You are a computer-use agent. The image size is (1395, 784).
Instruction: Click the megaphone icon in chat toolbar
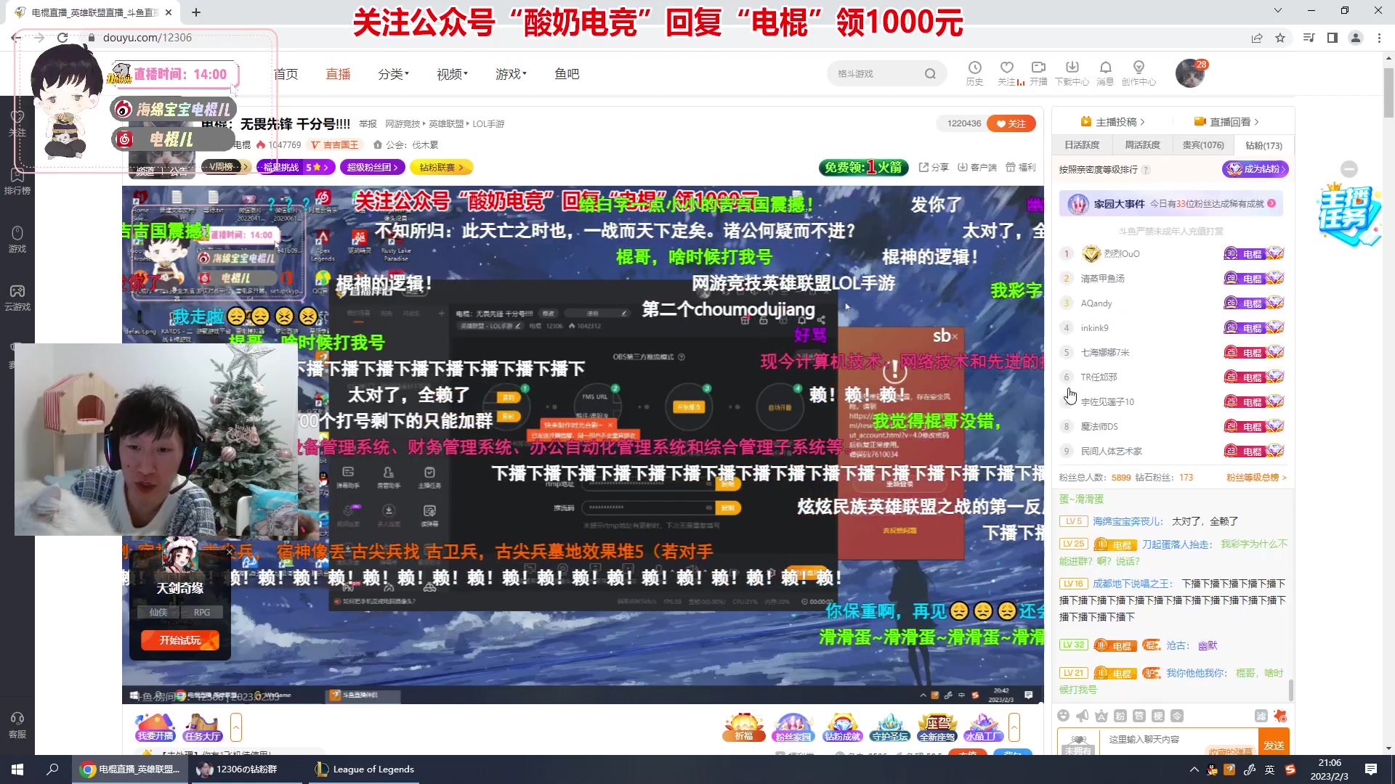pyautogui.click(x=1083, y=716)
